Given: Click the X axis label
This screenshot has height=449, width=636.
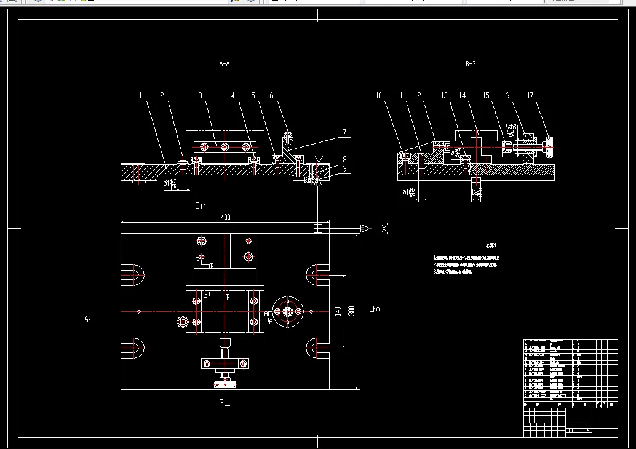Looking at the screenshot, I should click(x=384, y=229).
